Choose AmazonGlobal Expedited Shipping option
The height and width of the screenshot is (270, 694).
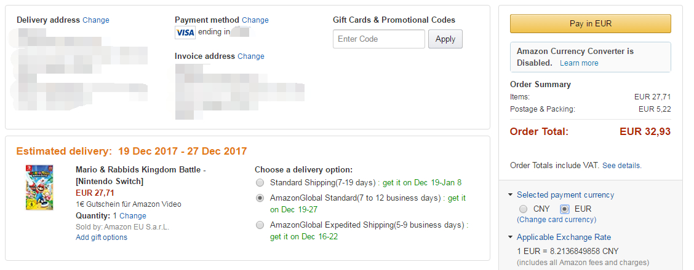[x=260, y=225]
